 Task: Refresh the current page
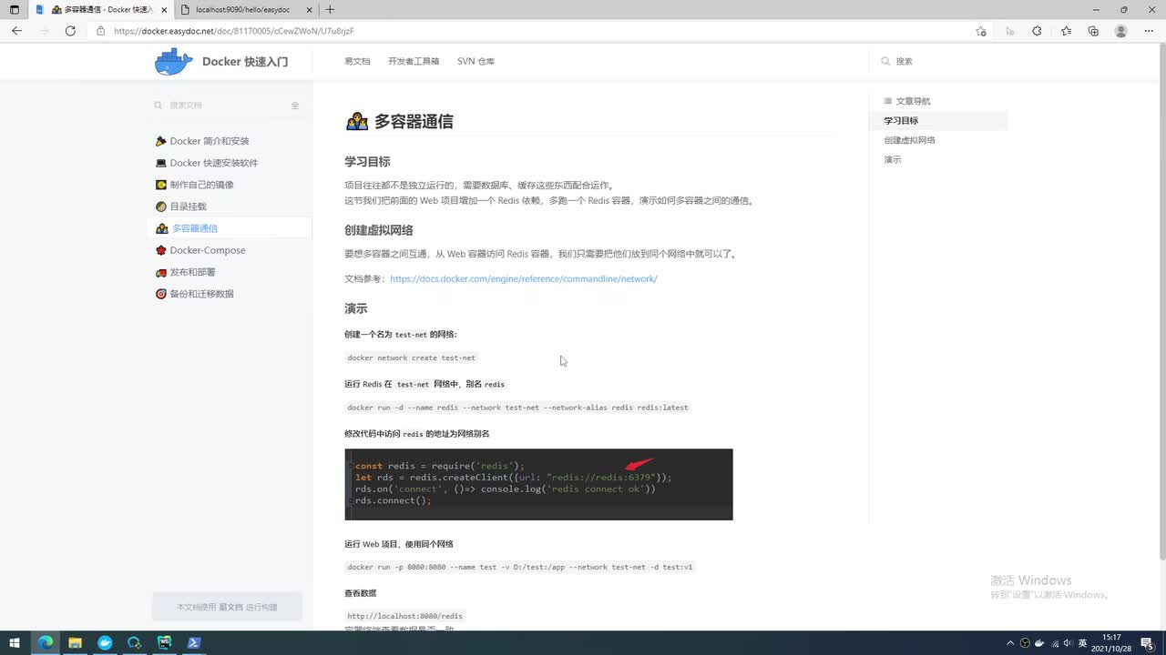(x=70, y=31)
